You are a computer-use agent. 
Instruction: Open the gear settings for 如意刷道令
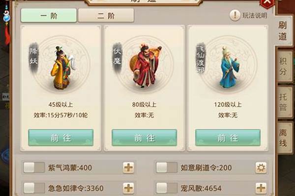[x=261, y=168]
